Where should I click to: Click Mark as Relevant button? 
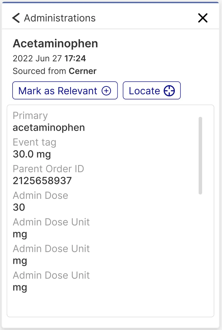[65, 91]
